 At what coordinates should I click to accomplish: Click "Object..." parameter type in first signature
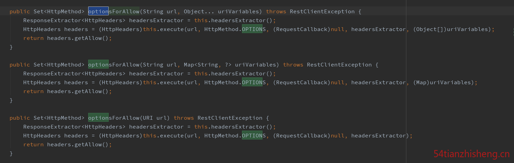point(199,12)
